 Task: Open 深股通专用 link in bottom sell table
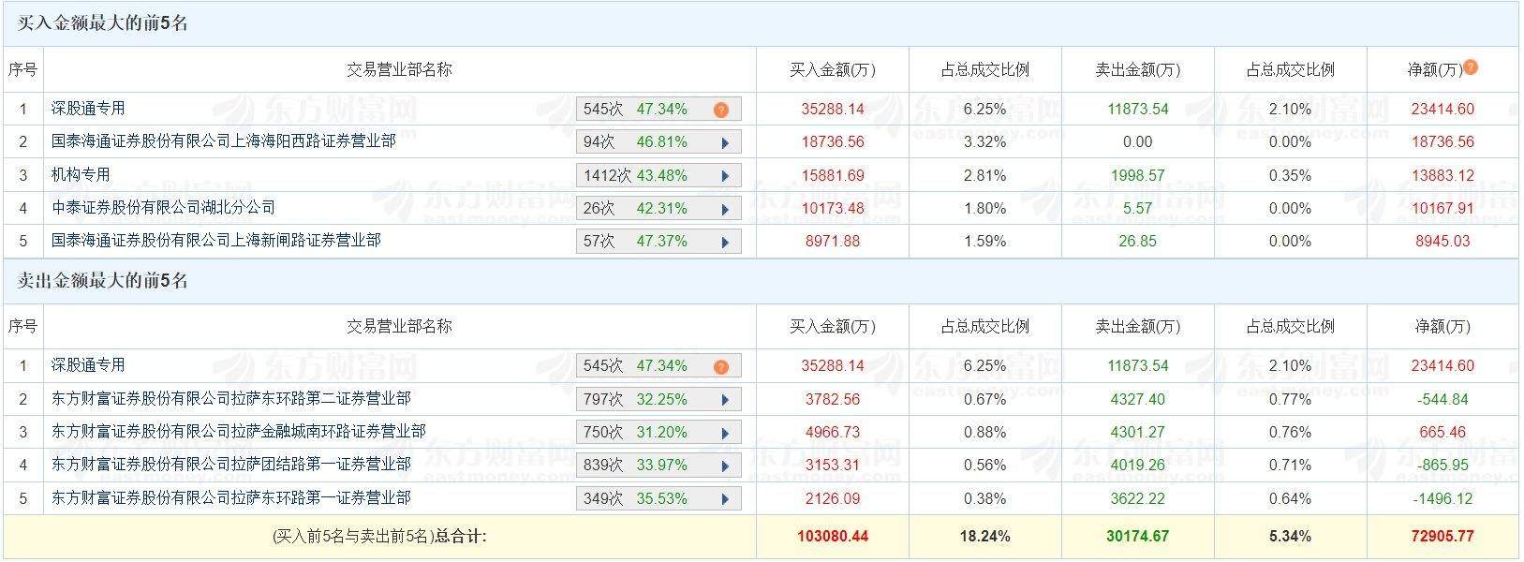[88, 365]
